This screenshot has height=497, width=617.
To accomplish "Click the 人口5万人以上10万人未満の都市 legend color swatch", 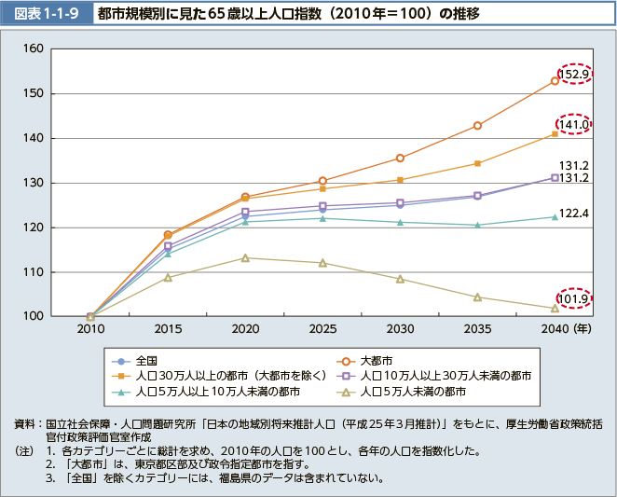I will coord(118,392).
